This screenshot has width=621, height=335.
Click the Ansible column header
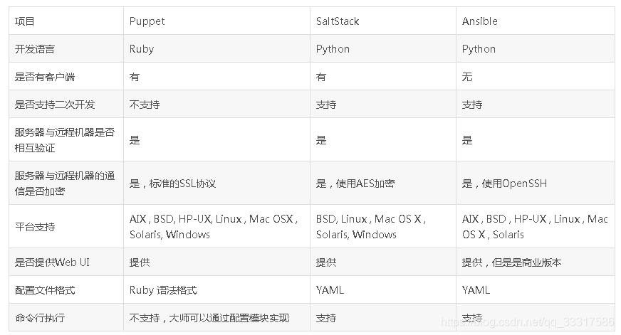[536, 21]
